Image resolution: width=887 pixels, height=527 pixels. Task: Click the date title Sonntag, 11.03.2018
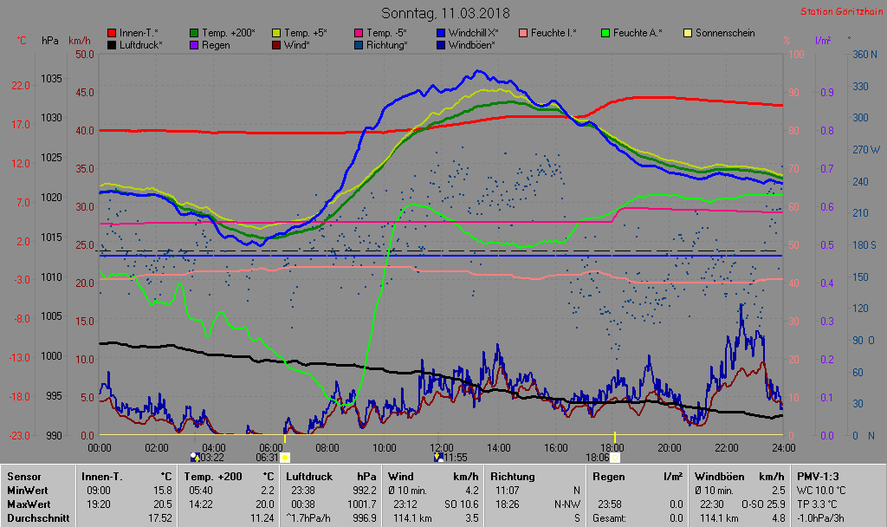point(445,14)
